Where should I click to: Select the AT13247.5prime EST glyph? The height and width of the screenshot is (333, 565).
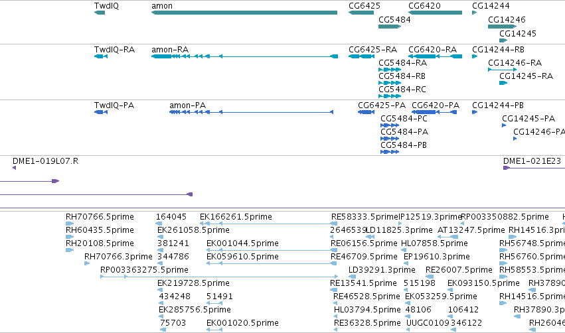coord(447,237)
